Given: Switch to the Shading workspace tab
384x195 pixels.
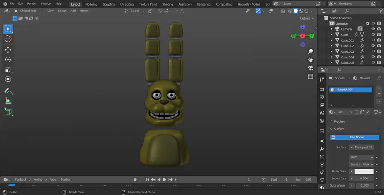Looking at the screenshot, I should 167,4.
